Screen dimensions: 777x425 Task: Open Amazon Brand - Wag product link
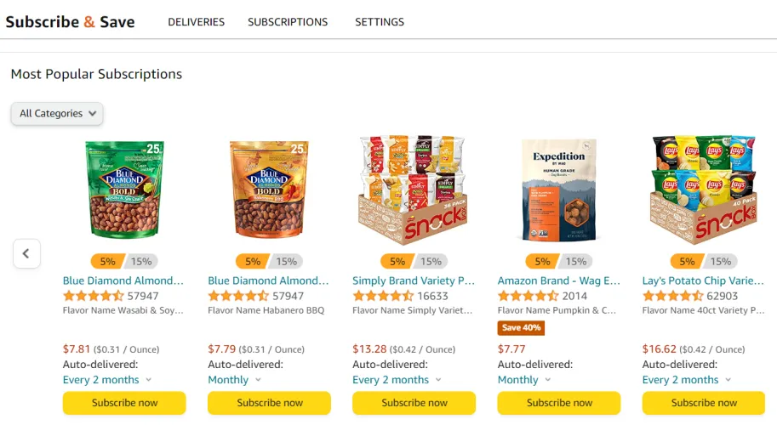(558, 280)
